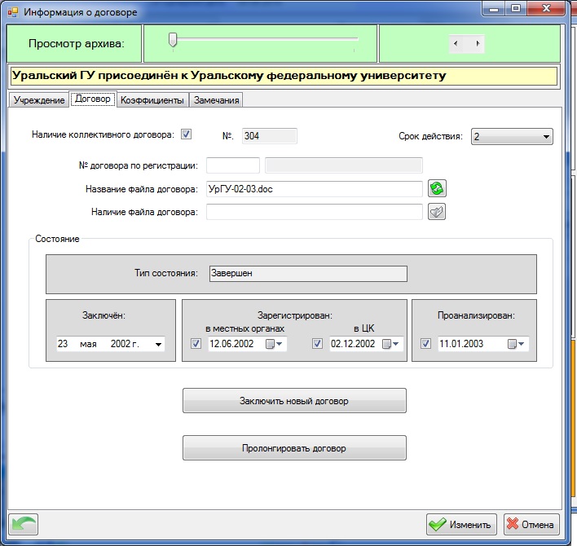Click Пролонгировать договор button
Screen dimensions: 577x546
294,448
